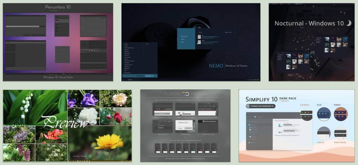Click the "20" badge in Simplify 10
The height and width of the screenshot is (165, 358).
(x=248, y=106)
